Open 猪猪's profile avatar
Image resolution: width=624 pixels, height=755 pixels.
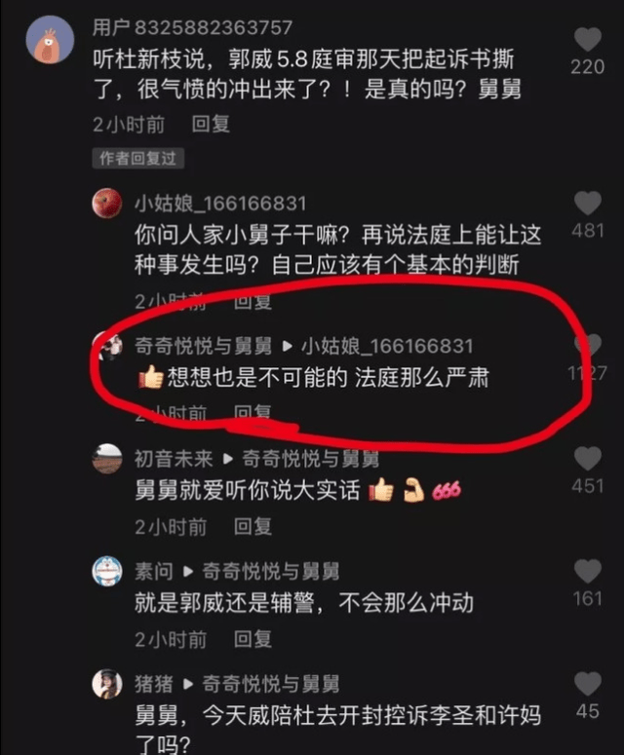click(107, 684)
